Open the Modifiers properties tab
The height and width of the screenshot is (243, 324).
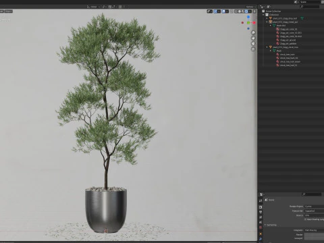click(261, 239)
